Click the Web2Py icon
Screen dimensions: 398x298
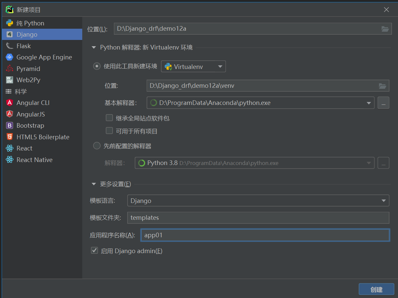[10, 80]
